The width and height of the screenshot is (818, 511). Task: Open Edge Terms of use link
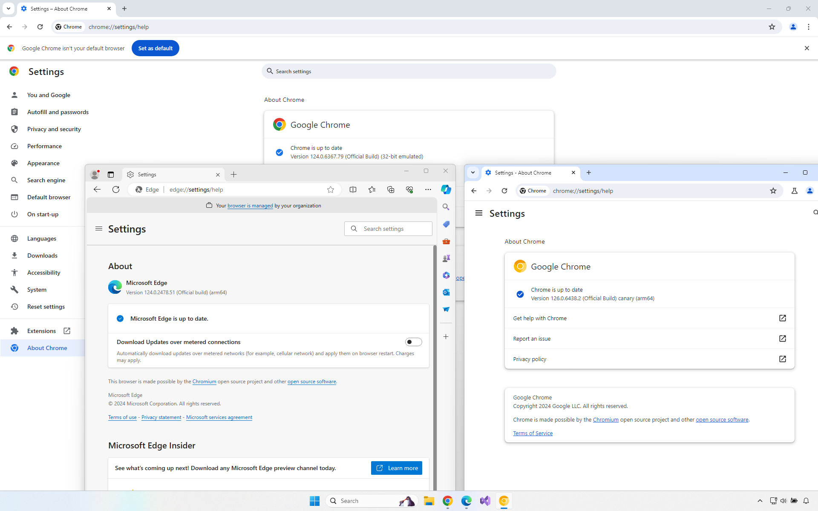coord(122,417)
